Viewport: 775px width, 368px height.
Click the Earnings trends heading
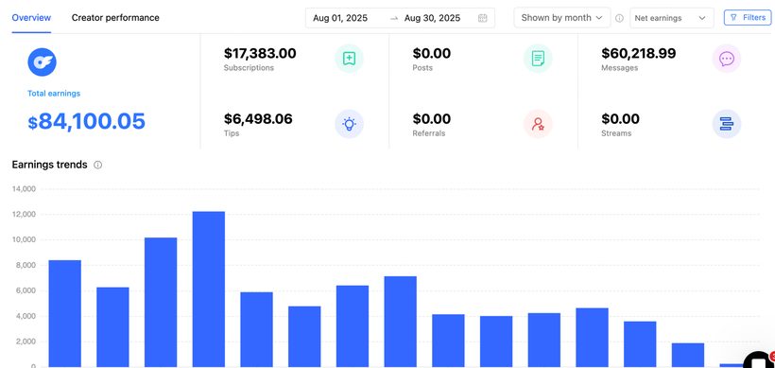49,165
